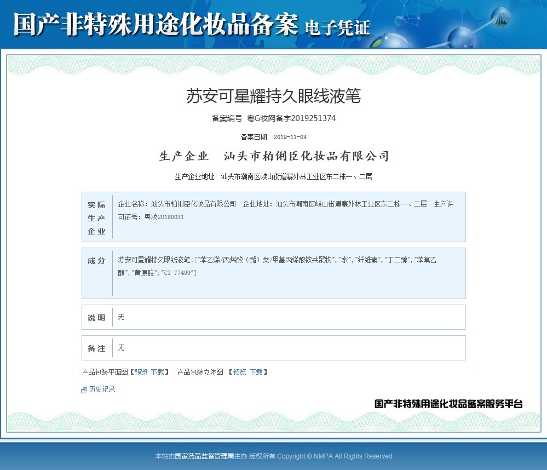
Task: Select product title 苏安可星耀持久眼线液笔
Action: click(274, 96)
